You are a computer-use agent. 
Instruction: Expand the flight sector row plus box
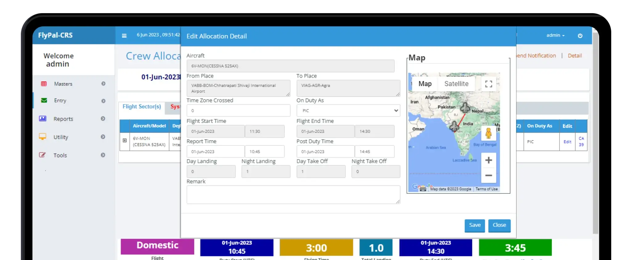[x=125, y=140]
